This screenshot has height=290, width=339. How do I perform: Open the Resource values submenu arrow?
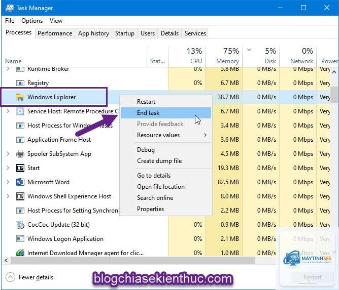(205, 135)
